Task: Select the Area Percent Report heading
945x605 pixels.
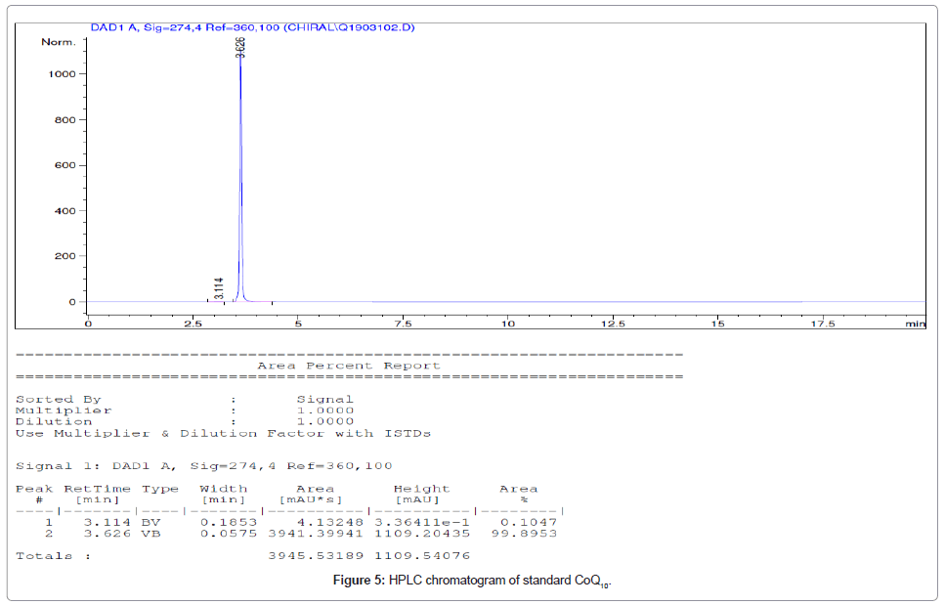Action: coord(349,366)
